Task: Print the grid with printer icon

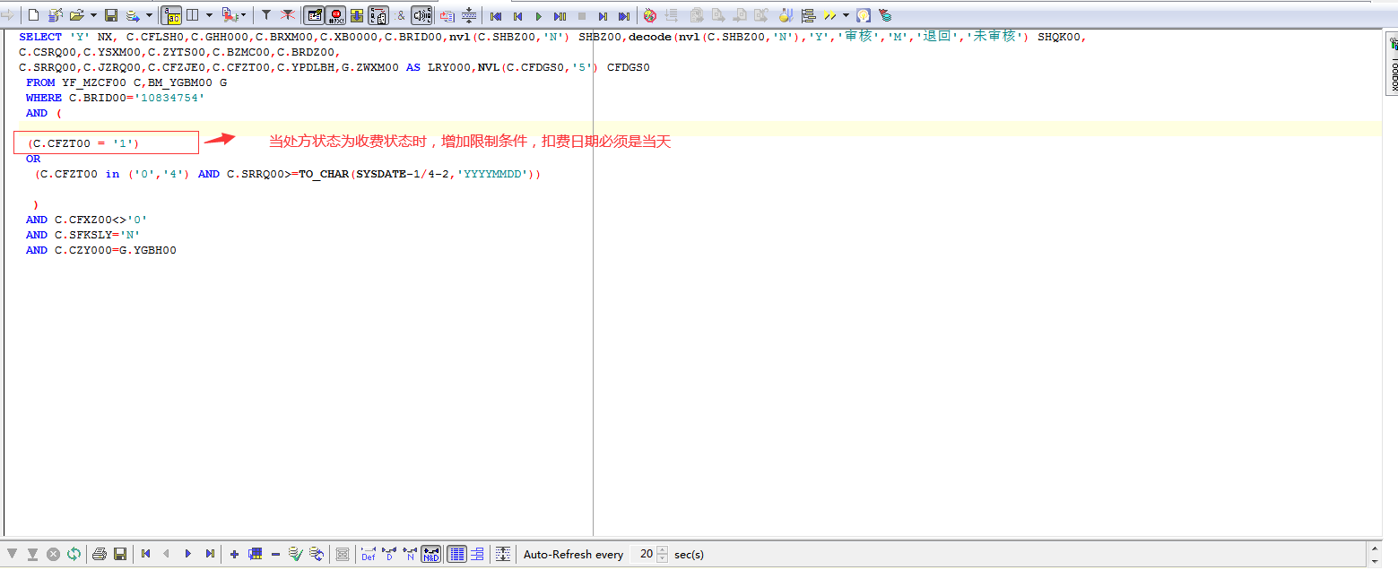Action: [100, 554]
